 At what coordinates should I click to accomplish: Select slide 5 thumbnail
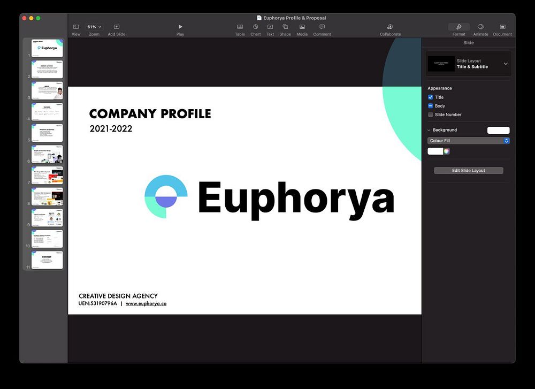(x=47, y=133)
